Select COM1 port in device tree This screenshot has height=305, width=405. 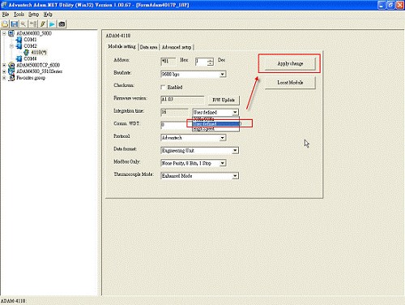30,40
